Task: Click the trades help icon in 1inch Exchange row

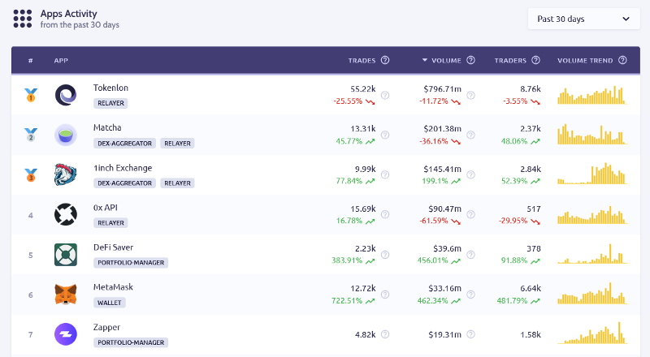Action: point(385,174)
